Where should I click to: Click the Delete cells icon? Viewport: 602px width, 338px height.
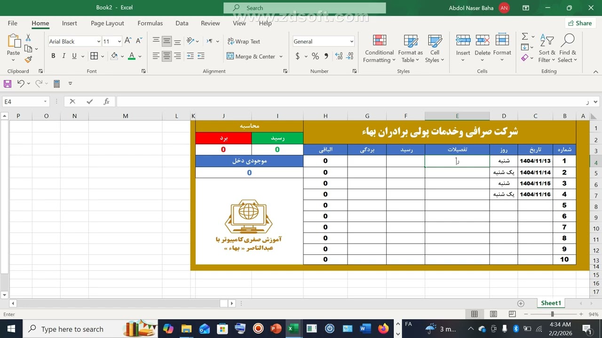[x=482, y=40]
